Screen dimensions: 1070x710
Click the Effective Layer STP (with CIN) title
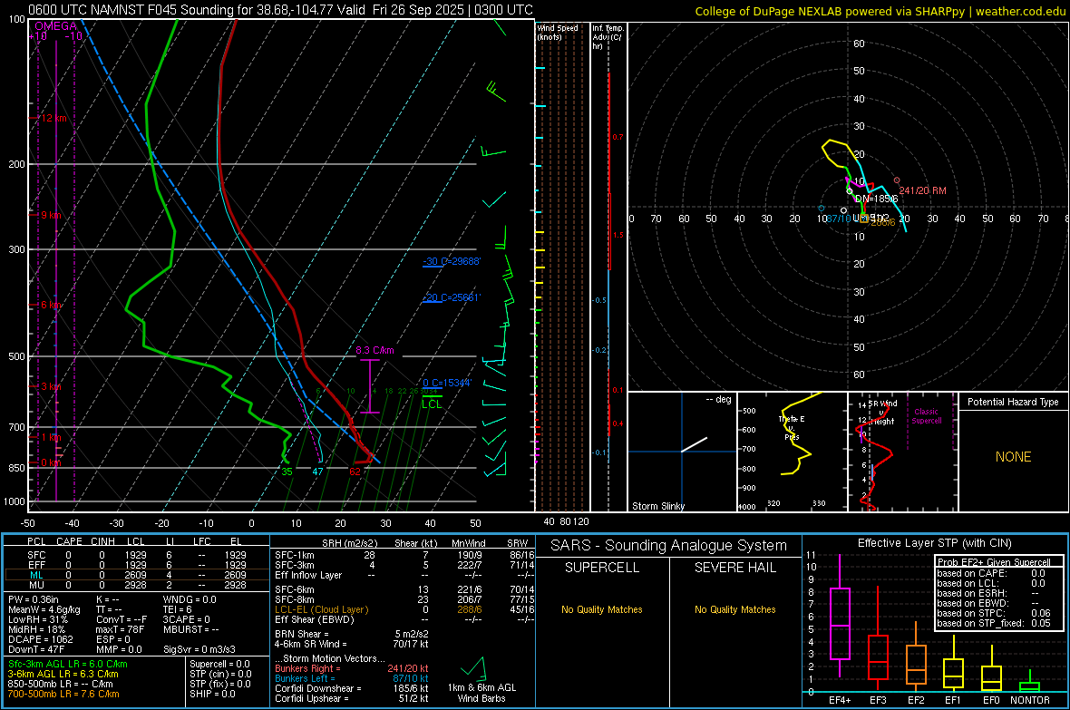point(934,543)
